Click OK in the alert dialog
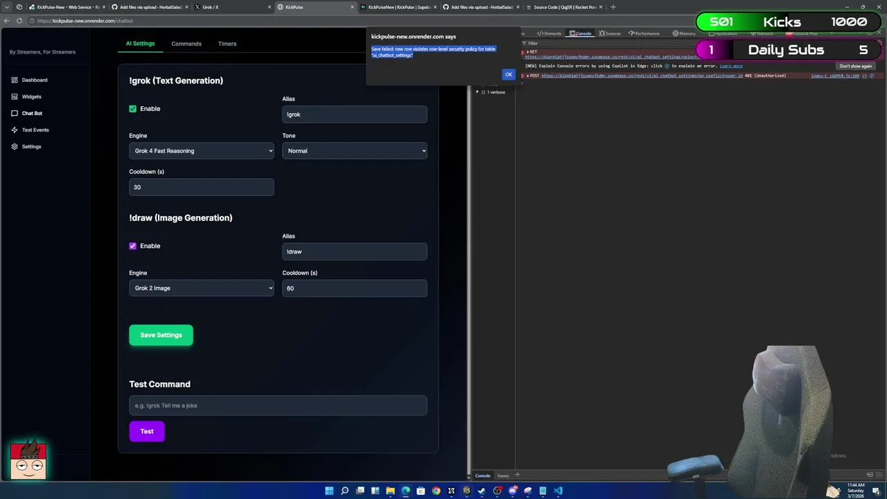Viewport: 887px width, 499px height. coord(509,74)
